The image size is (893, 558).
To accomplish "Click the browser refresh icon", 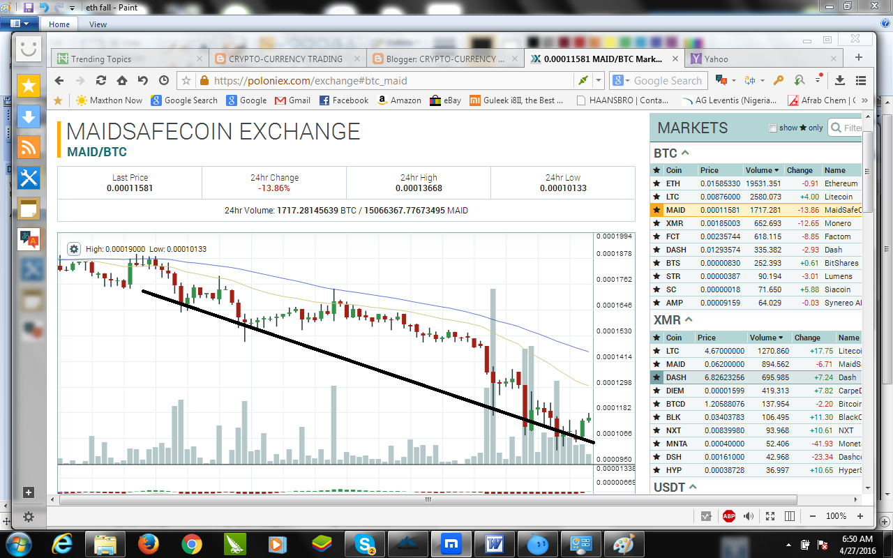I will click(101, 80).
